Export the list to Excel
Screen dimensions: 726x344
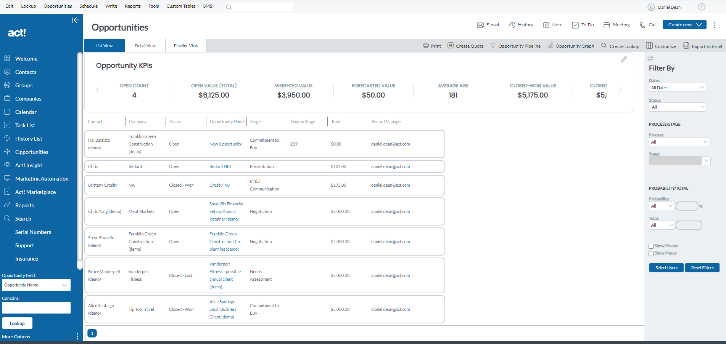[703, 46]
